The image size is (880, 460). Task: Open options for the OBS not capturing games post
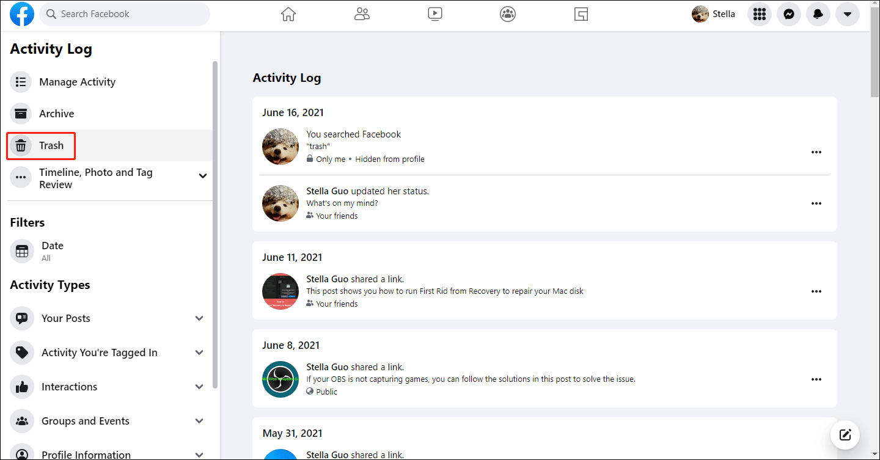pos(816,379)
